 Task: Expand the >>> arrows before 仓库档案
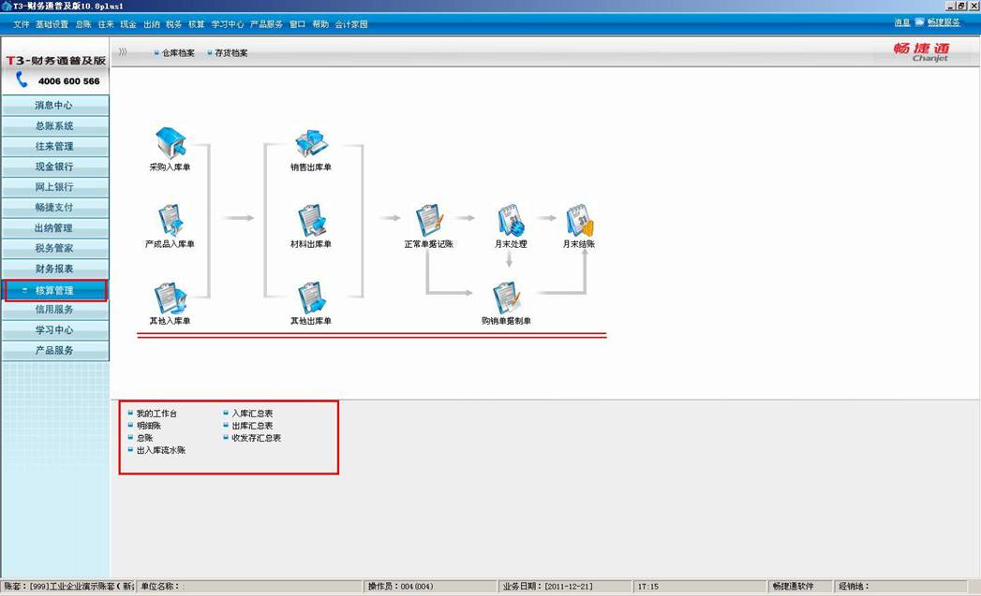[x=123, y=51]
